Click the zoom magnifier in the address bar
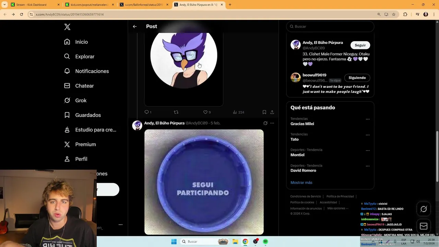 coord(379,14)
